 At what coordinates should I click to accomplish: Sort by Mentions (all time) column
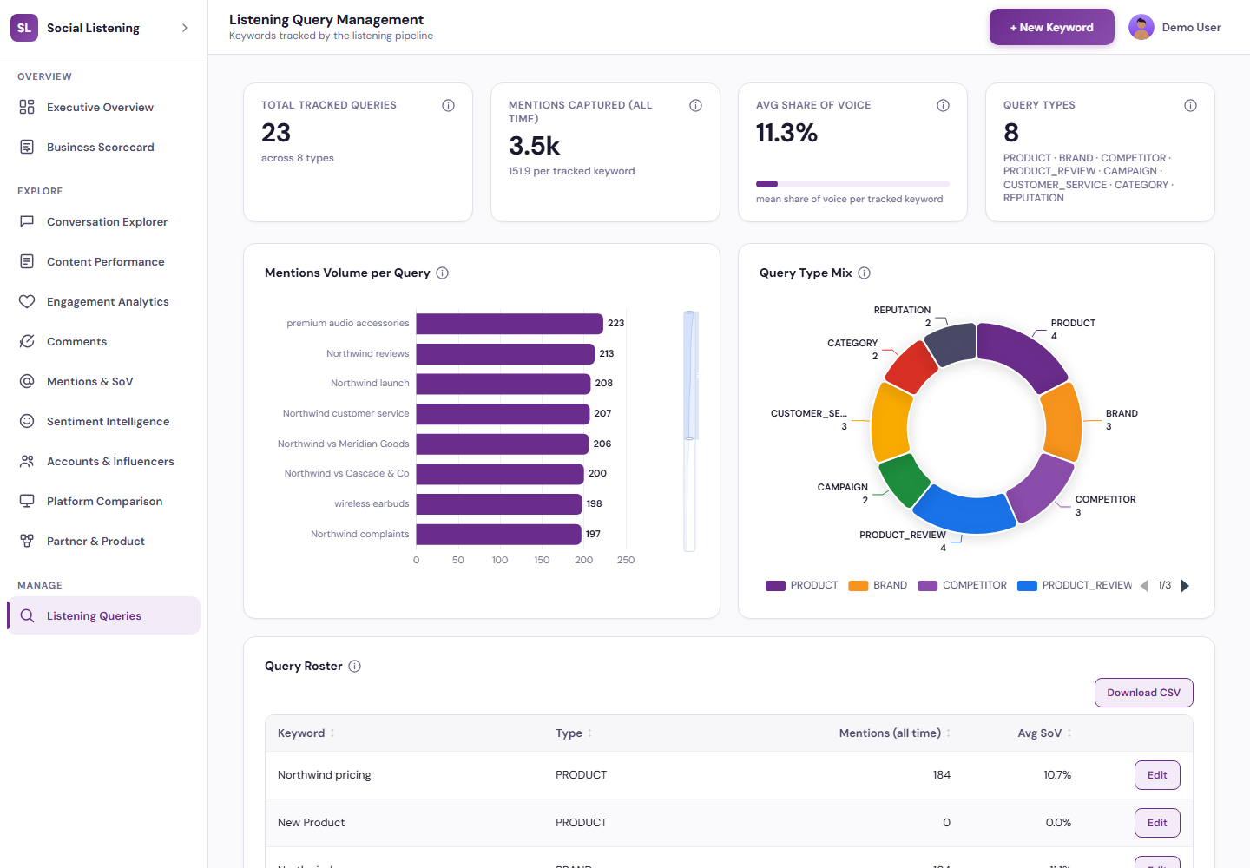pos(895,733)
